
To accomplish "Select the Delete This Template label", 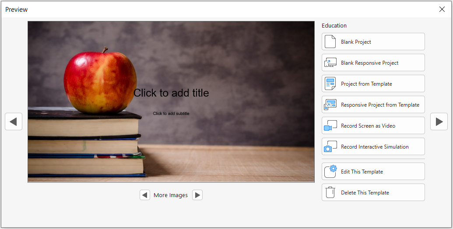I will [x=365, y=193].
